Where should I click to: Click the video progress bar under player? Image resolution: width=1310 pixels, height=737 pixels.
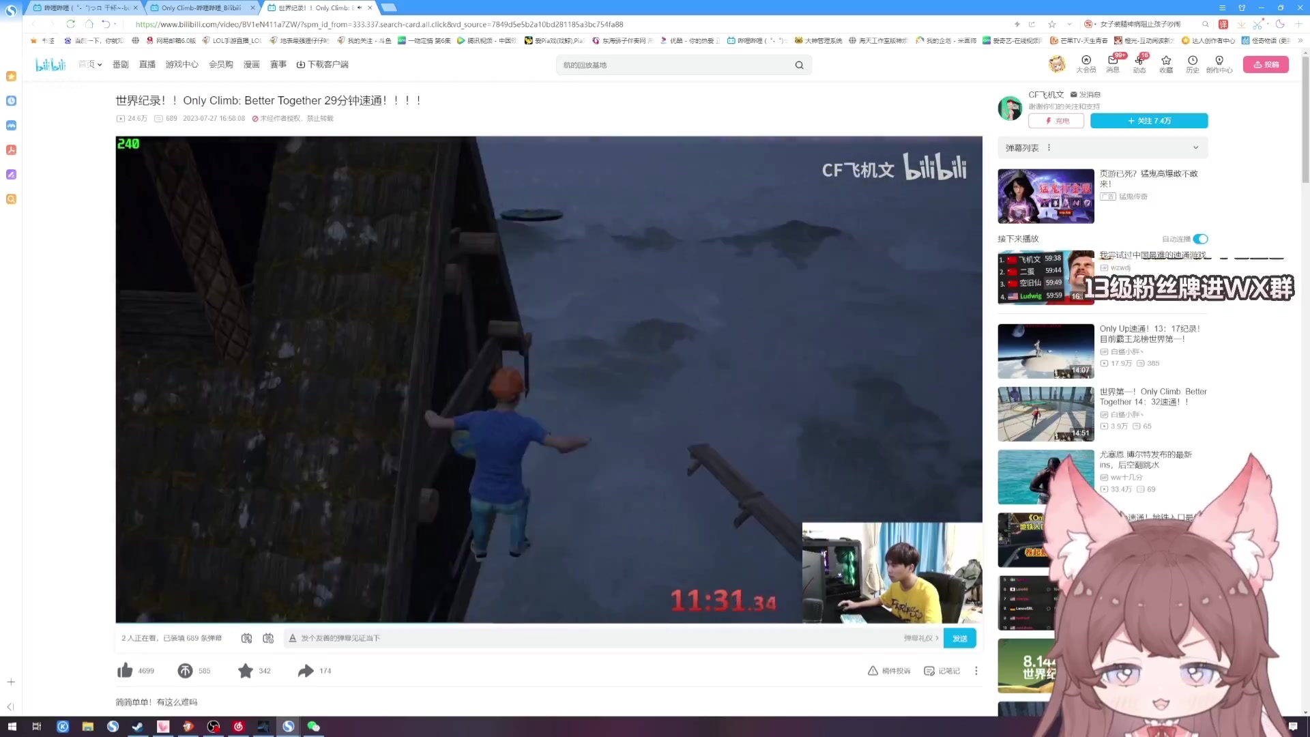549,623
